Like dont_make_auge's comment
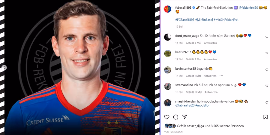Screen dimensions: 270x135 pos(267,37)
